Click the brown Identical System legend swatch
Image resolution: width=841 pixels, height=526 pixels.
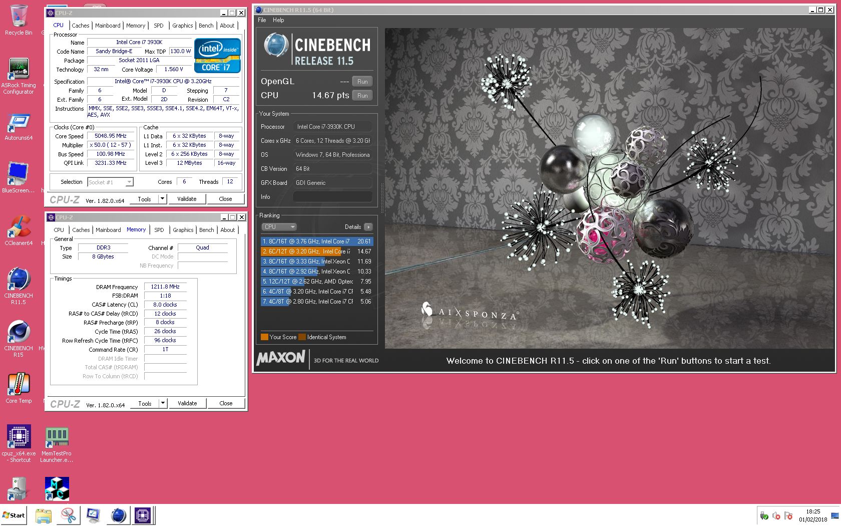302,337
